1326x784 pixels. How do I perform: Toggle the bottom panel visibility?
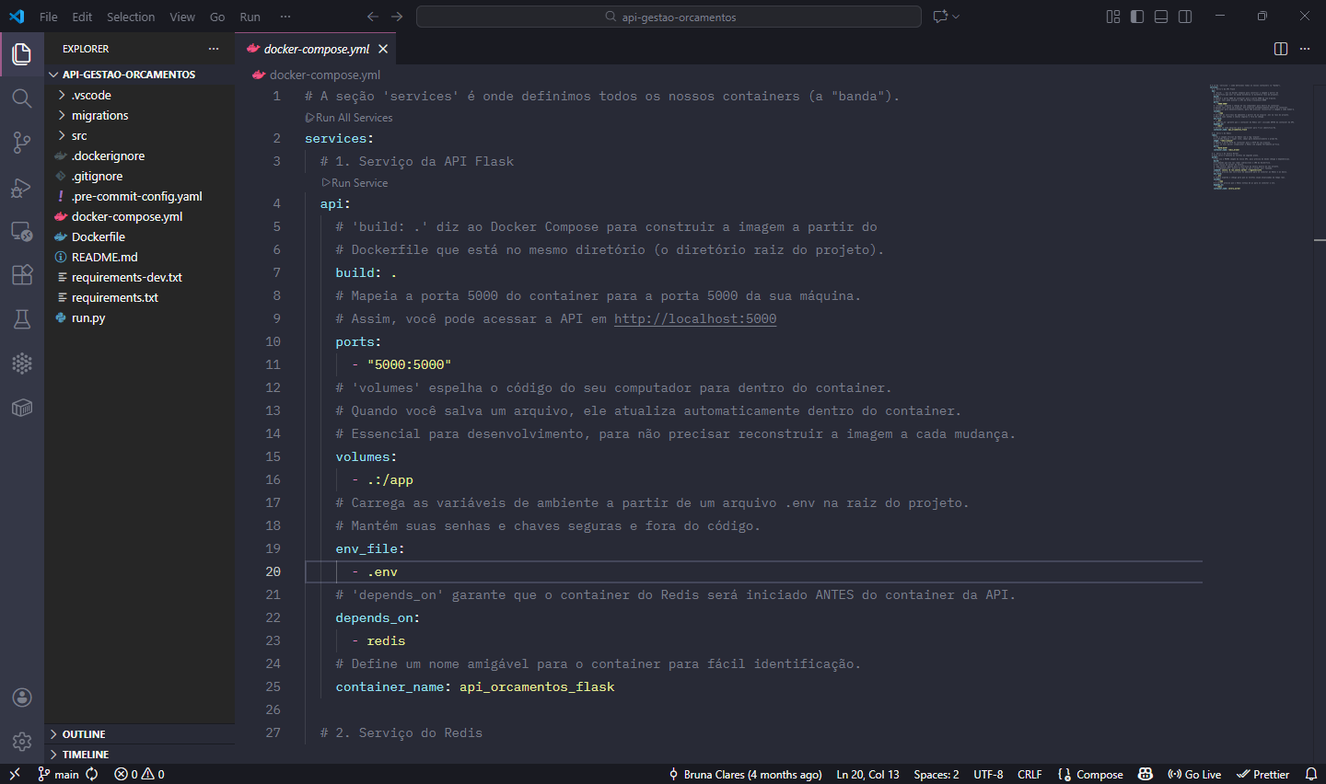pyautogui.click(x=1161, y=16)
